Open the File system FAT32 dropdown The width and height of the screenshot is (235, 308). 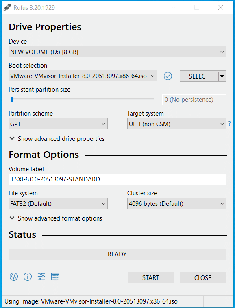click(x=58, y=203)
